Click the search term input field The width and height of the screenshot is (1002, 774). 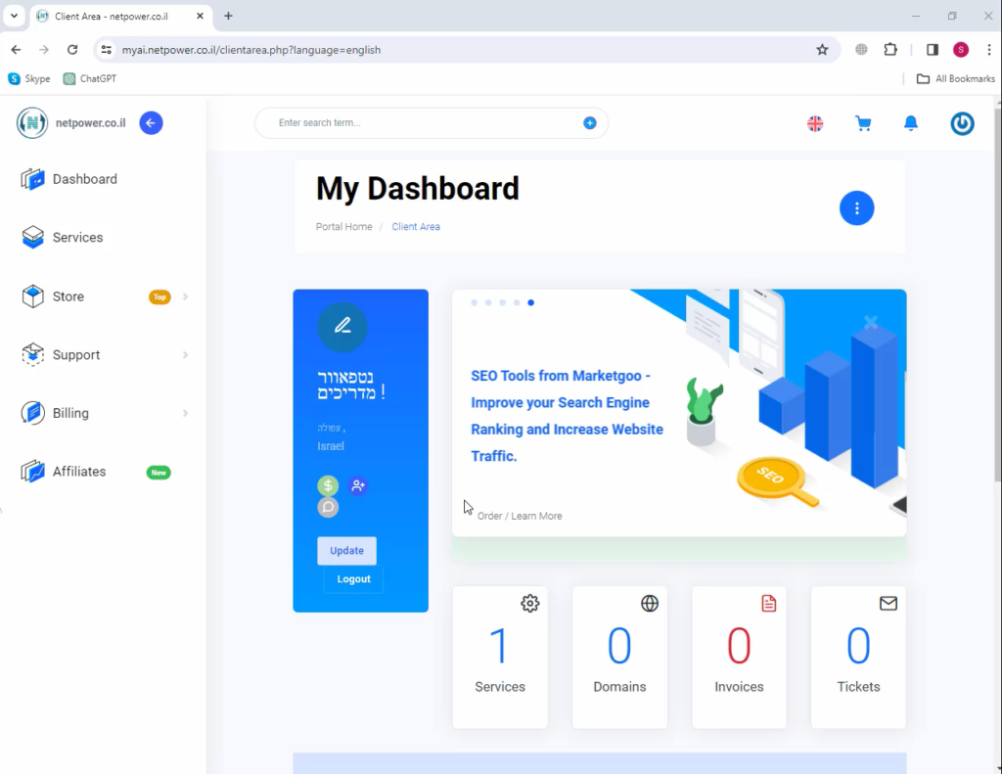click(421, 123)
